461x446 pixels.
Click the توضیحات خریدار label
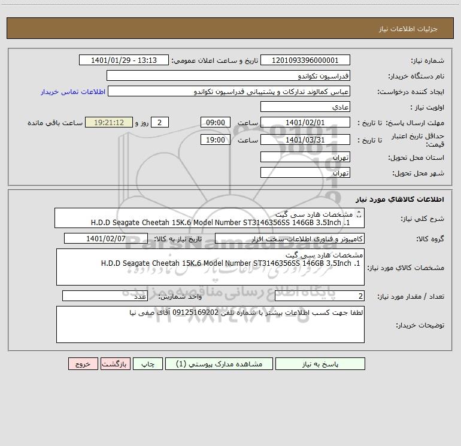[x=420, y=325]
